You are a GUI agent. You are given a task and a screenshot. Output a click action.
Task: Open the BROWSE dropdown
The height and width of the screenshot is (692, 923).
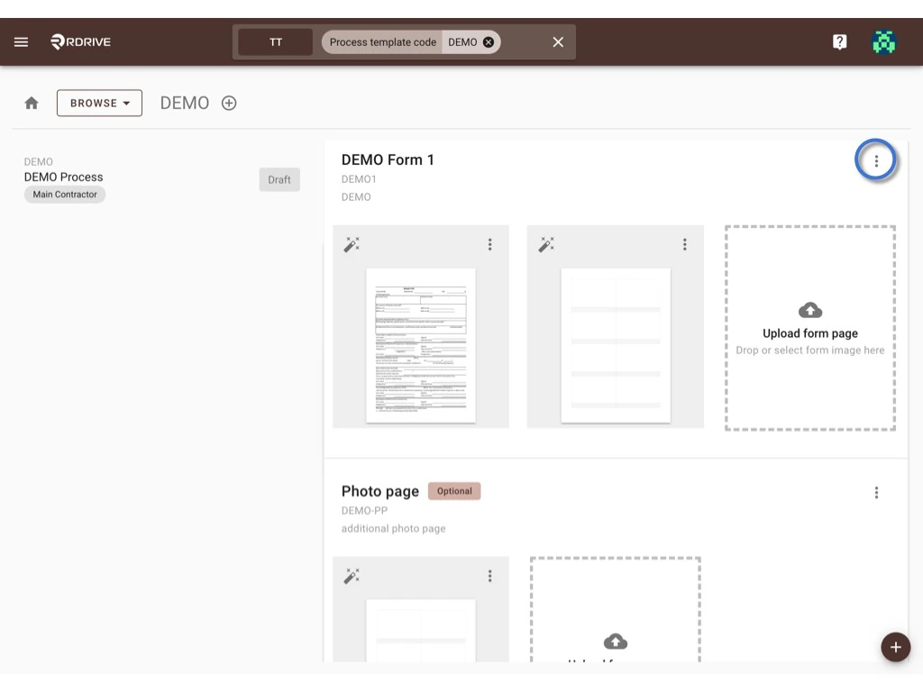[99, 102]
